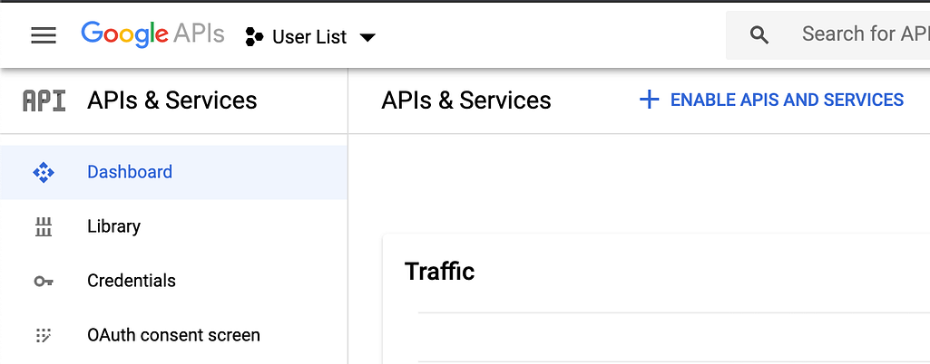Select Dashboard in the sidebar
The width and height of the screenshot is (930, 364).
click(174, 172)
